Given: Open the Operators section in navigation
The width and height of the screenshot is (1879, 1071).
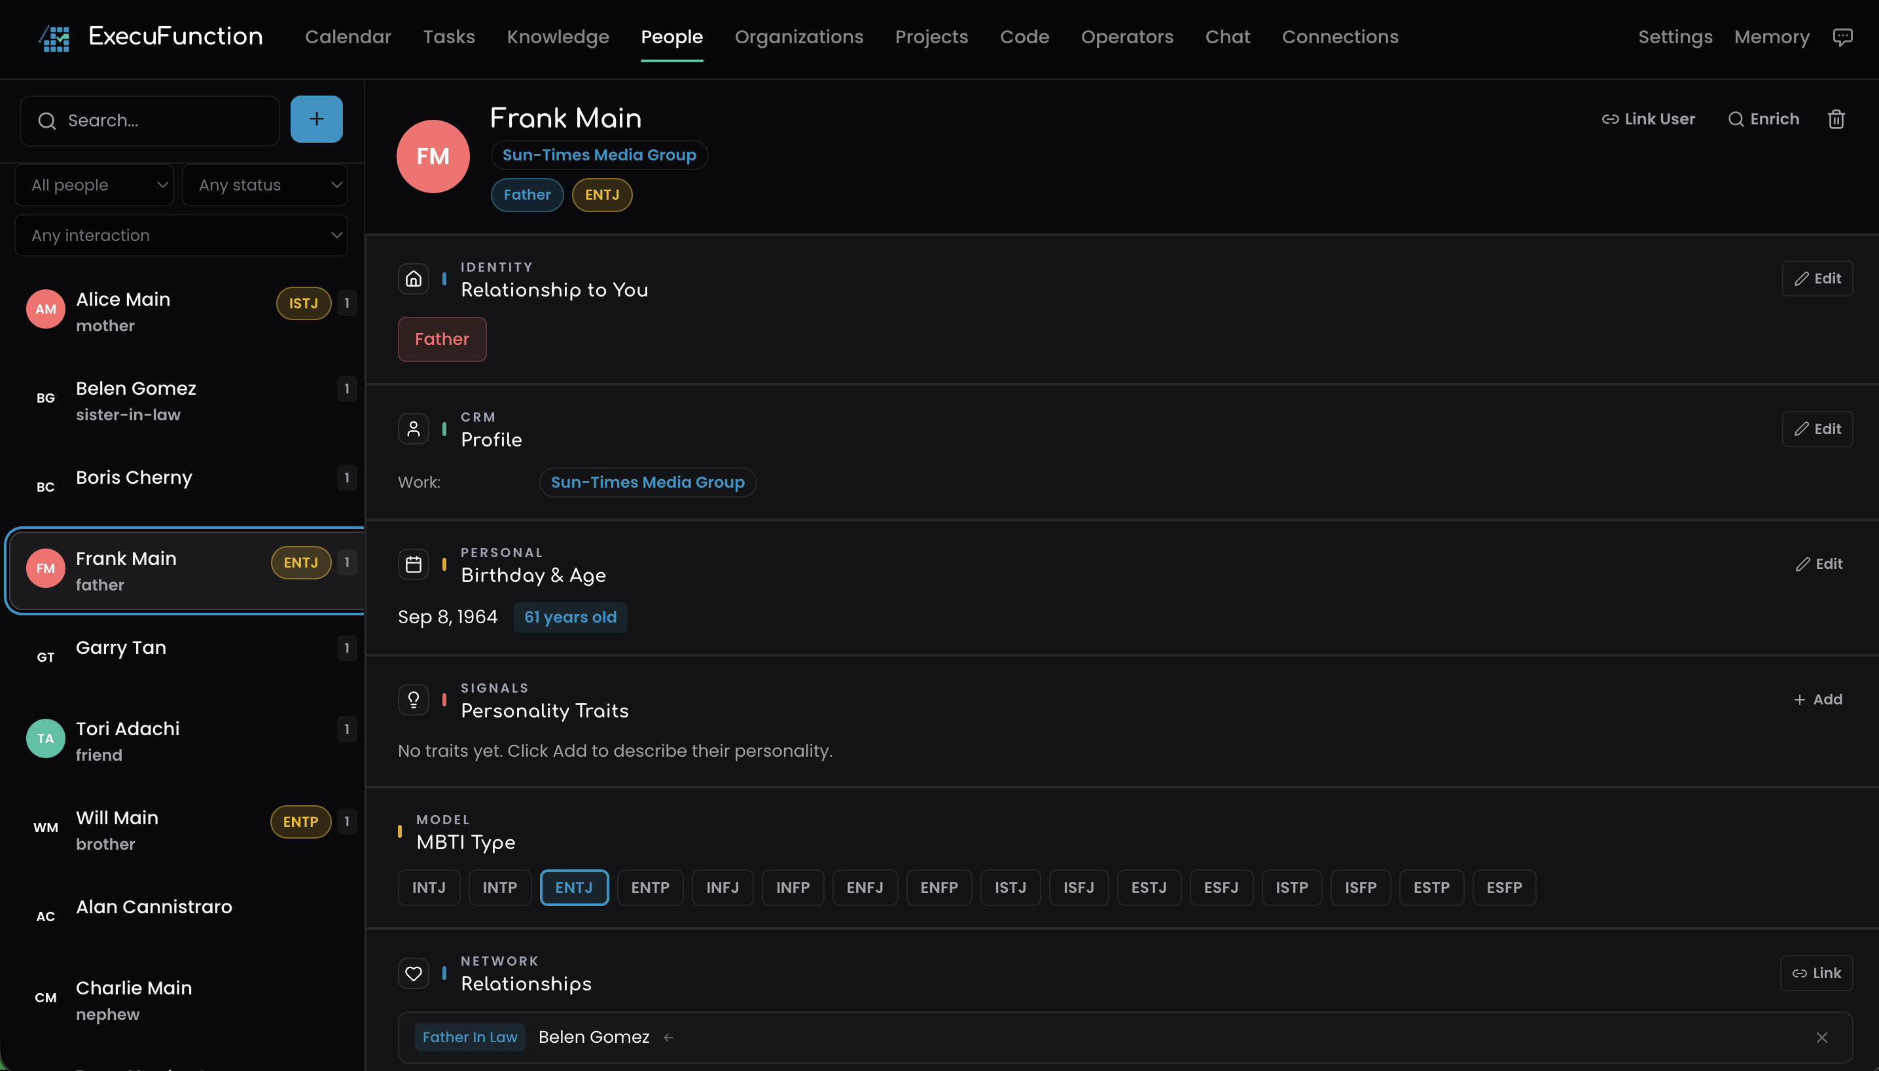Looking at the screenshot, I should tap(1126, 37).
